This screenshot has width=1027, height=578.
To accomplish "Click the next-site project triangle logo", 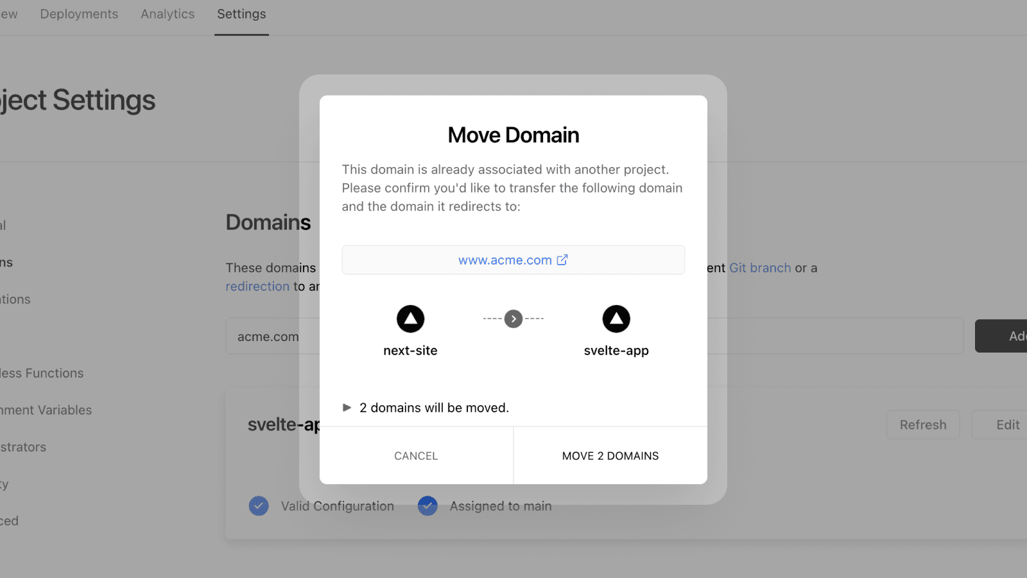I will pyautogui.click(x=410, y=319).
